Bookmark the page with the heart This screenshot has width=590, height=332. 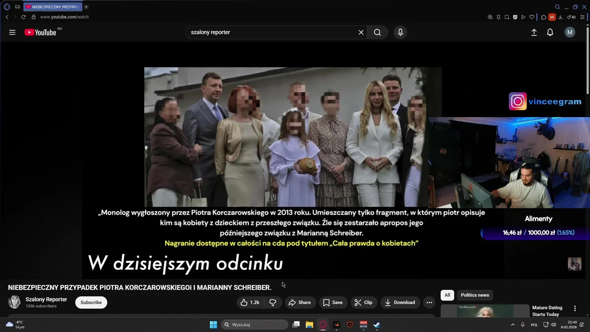[531, 17]
